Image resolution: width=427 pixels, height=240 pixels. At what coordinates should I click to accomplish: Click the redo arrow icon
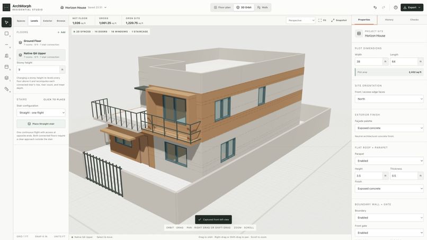pyautogui.click(x=384, y=7)
